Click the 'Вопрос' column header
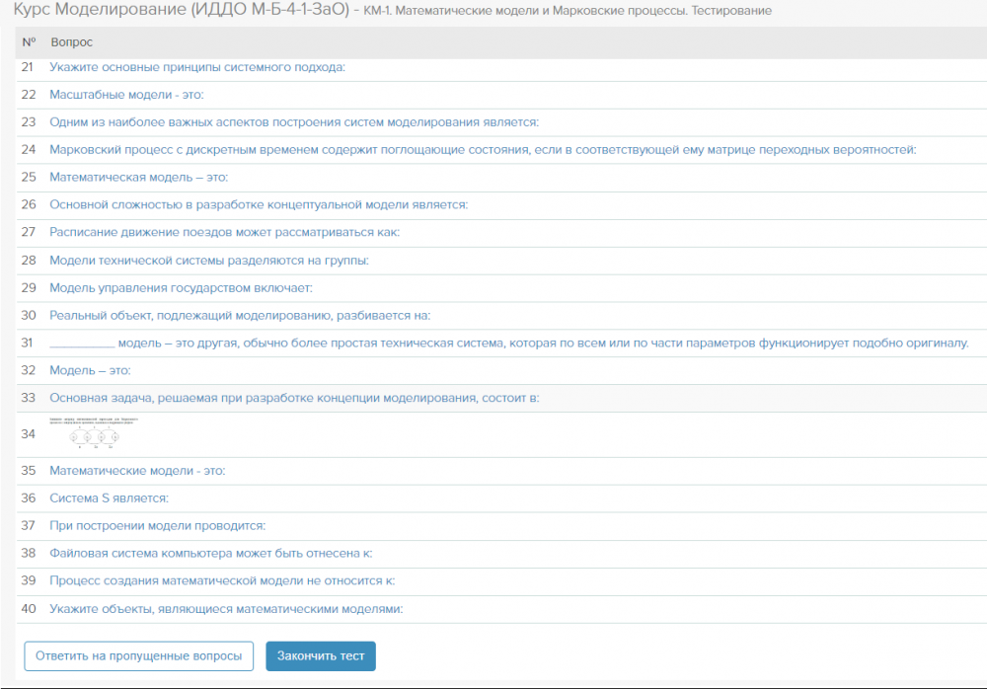Screen dimensions: 987x689 (72, 42)
